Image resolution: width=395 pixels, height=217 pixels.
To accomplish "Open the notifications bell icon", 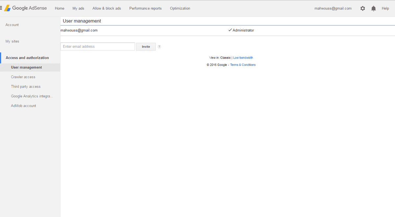I will pyautogui.click(x=373, y=9).
